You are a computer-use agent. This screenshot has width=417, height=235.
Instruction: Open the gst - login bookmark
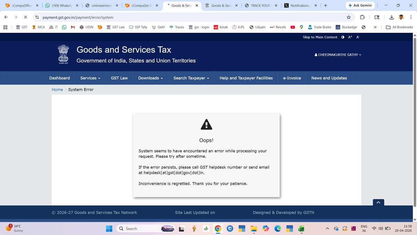click(x=199, y=27)
